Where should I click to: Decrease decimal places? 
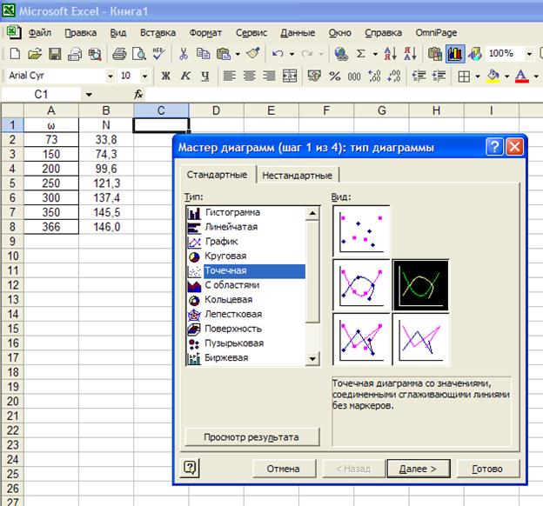[394, 76]
